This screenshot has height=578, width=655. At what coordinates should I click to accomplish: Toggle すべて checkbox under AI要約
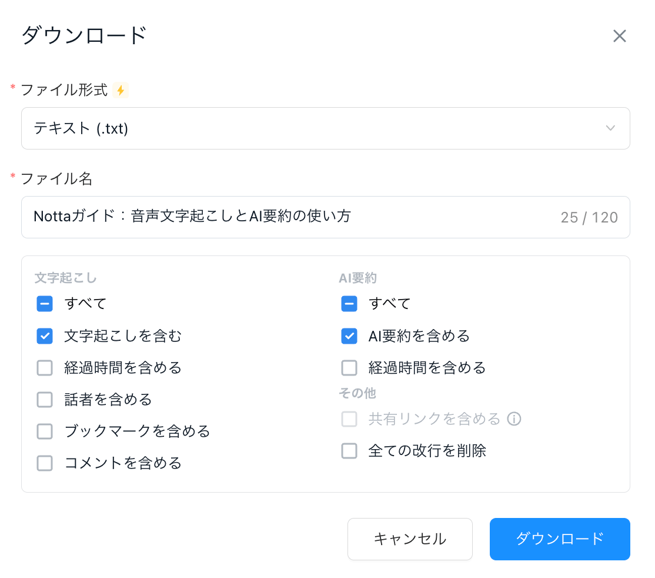(x=349, y=304)
